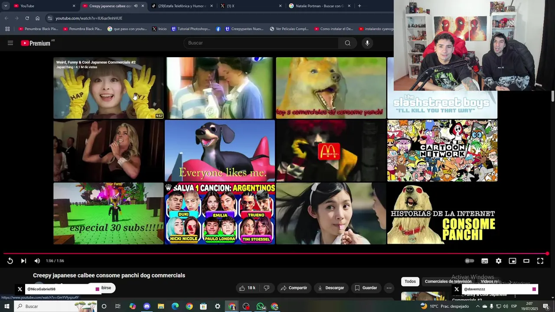Screen dimensions: 555x312
Task: Dislike the video
Action: click(267, 288)
